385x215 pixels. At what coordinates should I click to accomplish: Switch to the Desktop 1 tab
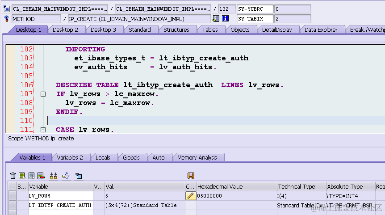coord(29,30)
